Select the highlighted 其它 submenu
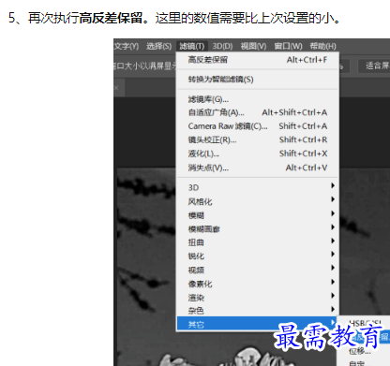Screen dimensions: 390x366 click(258, 324)
